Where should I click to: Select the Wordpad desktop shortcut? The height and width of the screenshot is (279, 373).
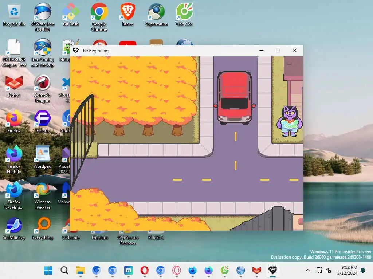pos(43,157)
